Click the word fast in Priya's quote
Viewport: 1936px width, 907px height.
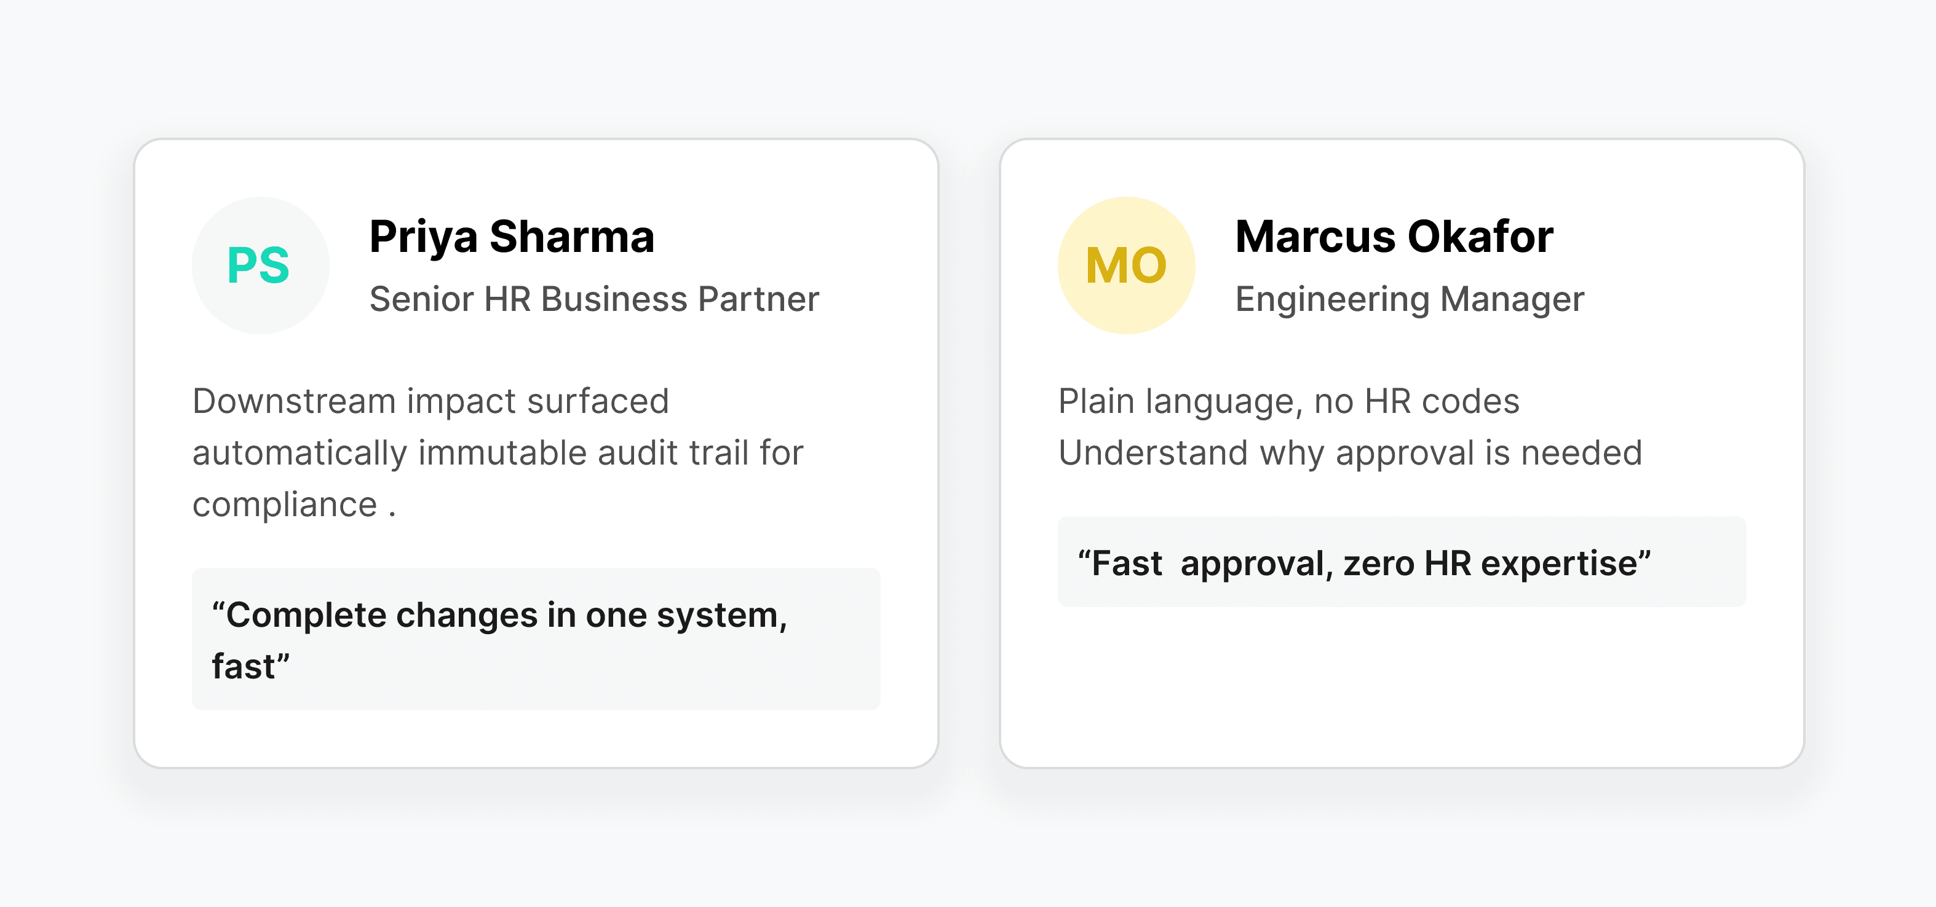point(244,667)
